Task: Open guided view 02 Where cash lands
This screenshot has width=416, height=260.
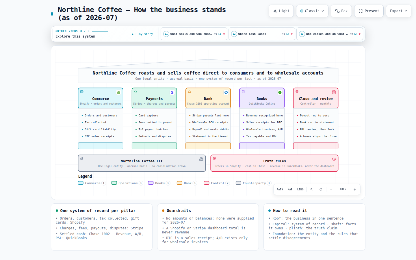Action: [x=262, y=34]
